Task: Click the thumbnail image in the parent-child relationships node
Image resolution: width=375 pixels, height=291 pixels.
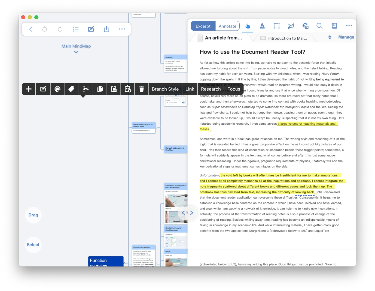Action: tap(176, 200)
